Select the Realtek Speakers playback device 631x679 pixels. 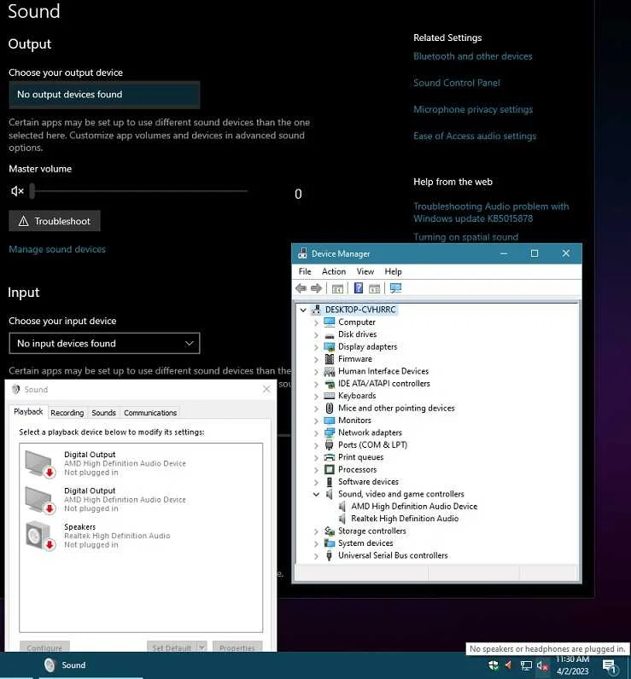[x=141, y=536]
